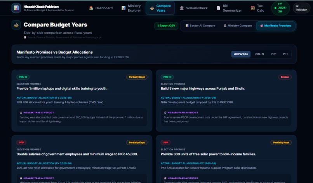
Task: Click the Ministry Compare building icon
Action: click(225, 26)
